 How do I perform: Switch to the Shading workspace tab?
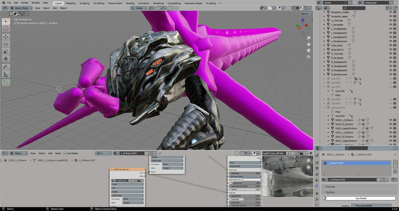130,3
